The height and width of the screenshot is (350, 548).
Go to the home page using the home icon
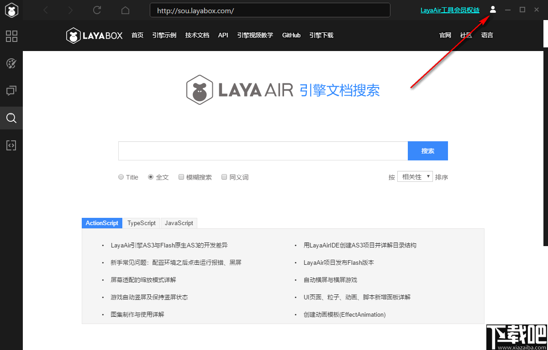pyautogui.click(x=125, y=10)
